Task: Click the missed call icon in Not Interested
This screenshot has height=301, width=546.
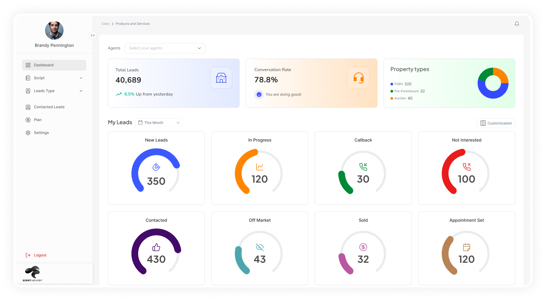Action: click(x=467, y=167)
